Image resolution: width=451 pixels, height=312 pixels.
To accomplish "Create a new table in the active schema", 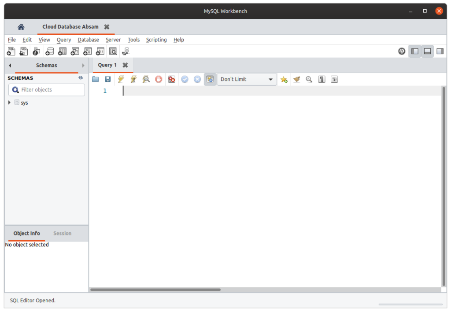I will pos(62,51).
